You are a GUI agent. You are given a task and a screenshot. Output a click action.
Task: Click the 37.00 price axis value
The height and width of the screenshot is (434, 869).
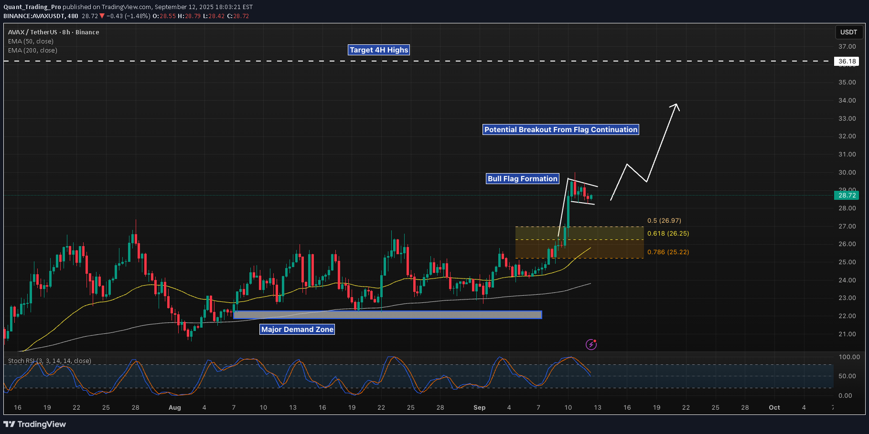click(x=847, y=47)
